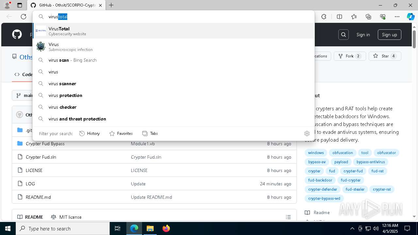Image resolution: width=418 pixels, height=235 pixels.
Task: Star the repository
Action: pyautogui.click(x=385, y=56)
